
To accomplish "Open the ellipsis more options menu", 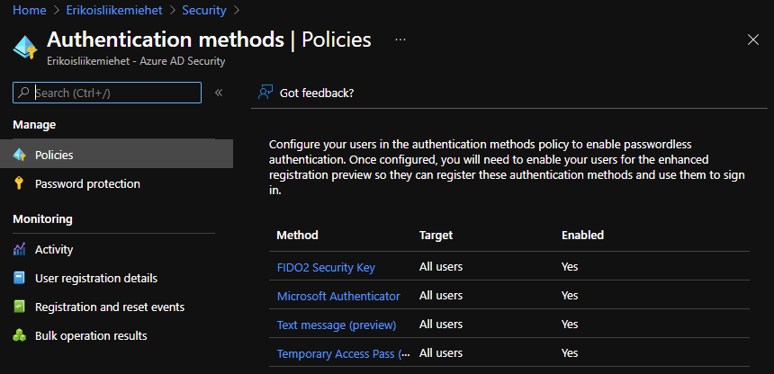I will pyautogui.click(x=400, y=40).
